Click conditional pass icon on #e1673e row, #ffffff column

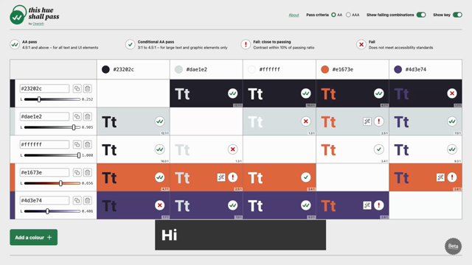[306, 177]
